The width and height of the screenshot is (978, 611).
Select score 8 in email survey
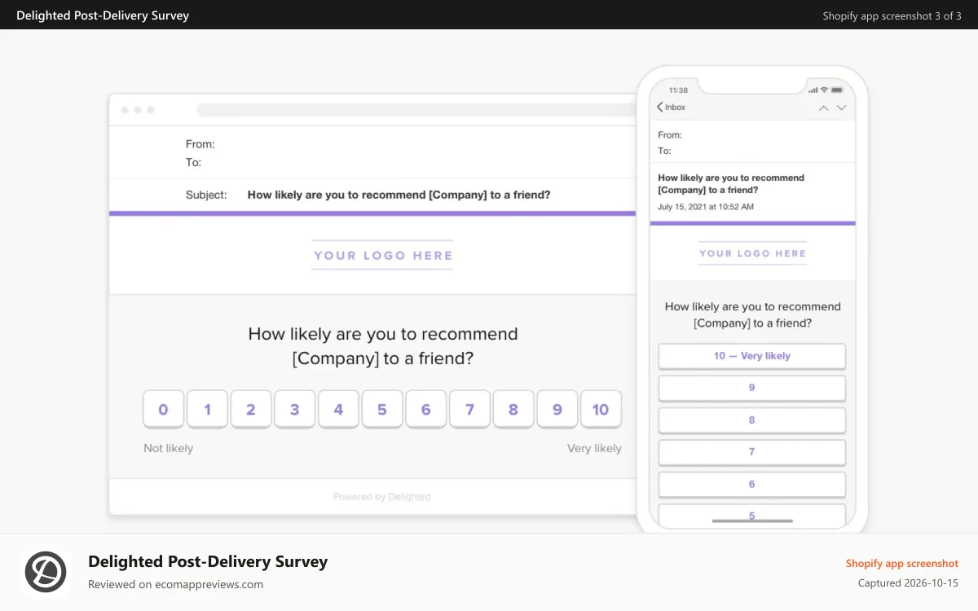[513, 410]
